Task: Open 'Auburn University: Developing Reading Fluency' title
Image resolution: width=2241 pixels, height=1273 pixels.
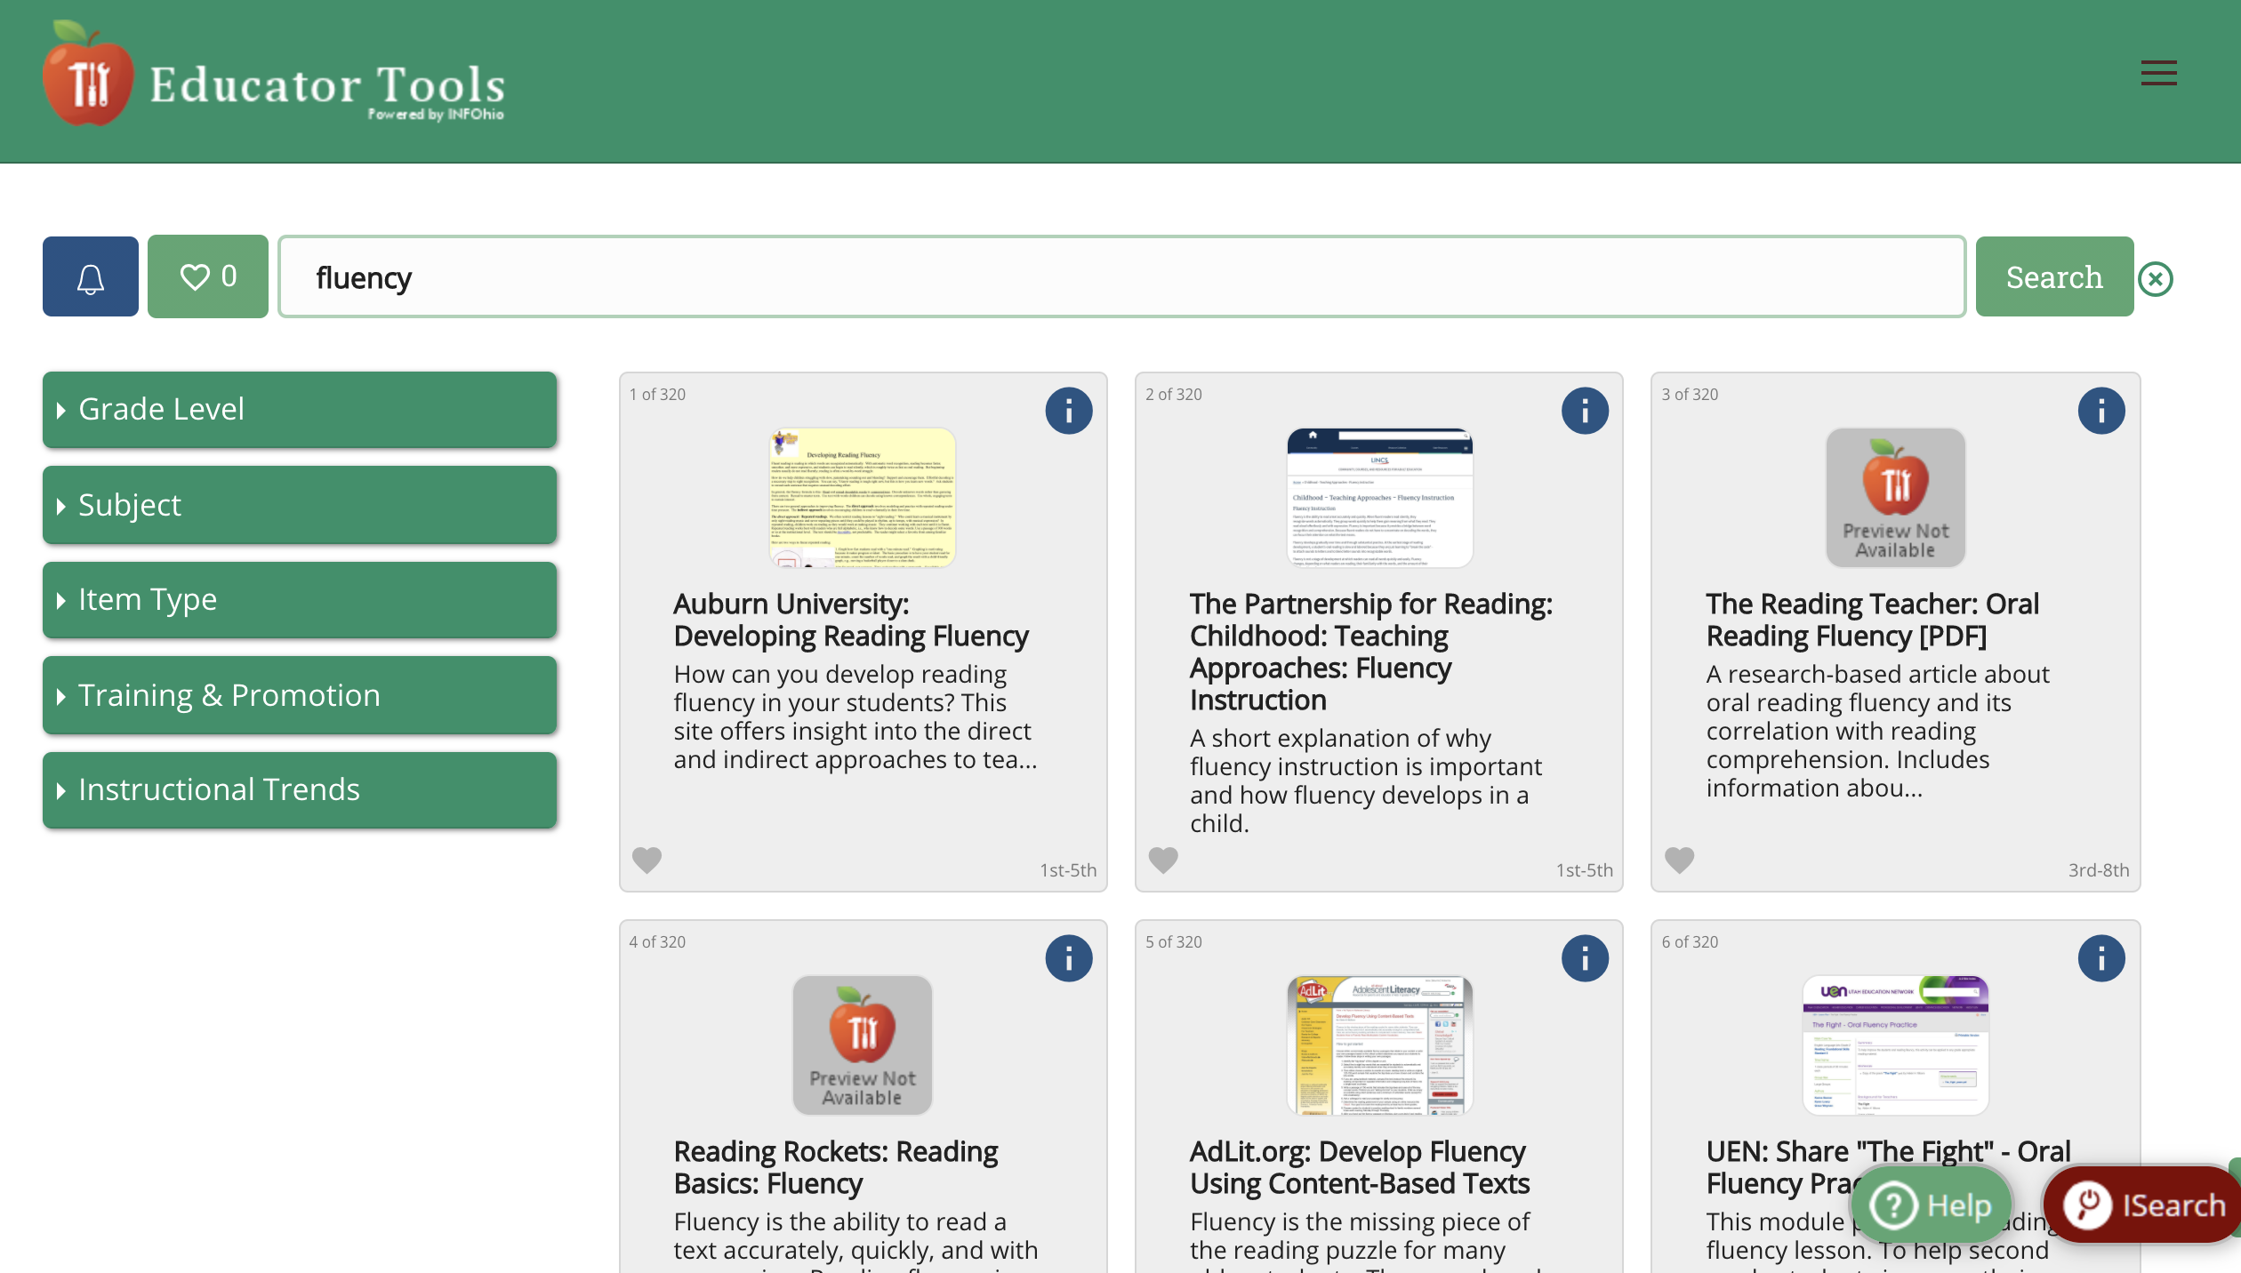Action: pyautogui.click(x=851, y=620)
